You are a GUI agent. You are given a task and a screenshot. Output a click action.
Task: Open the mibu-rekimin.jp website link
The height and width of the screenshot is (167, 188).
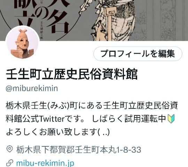[45, 163]
